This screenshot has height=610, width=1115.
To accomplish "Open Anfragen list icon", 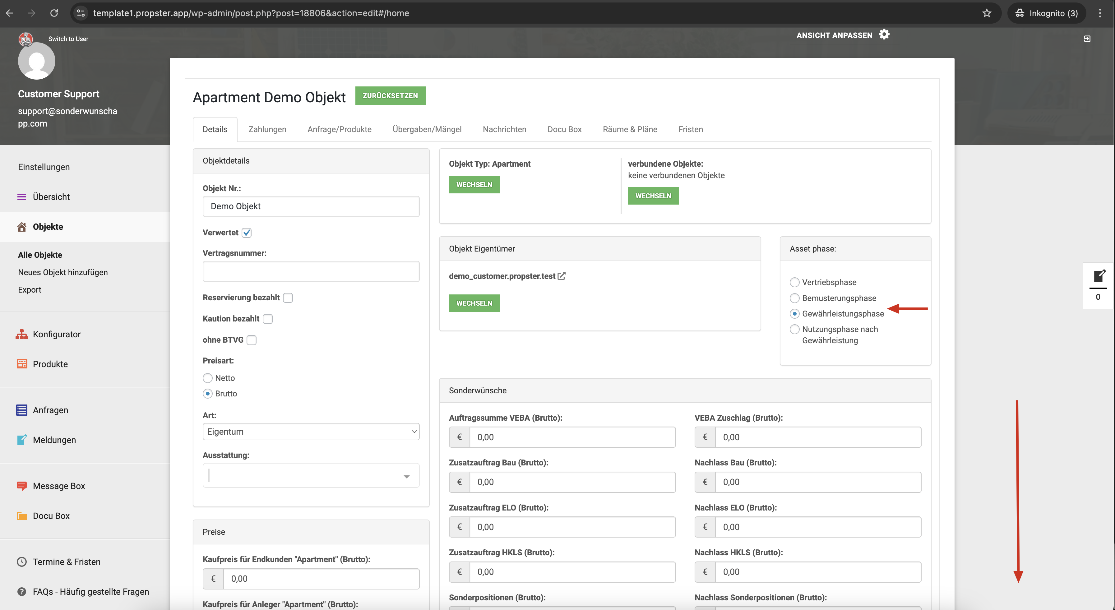I will coord(22,410).
